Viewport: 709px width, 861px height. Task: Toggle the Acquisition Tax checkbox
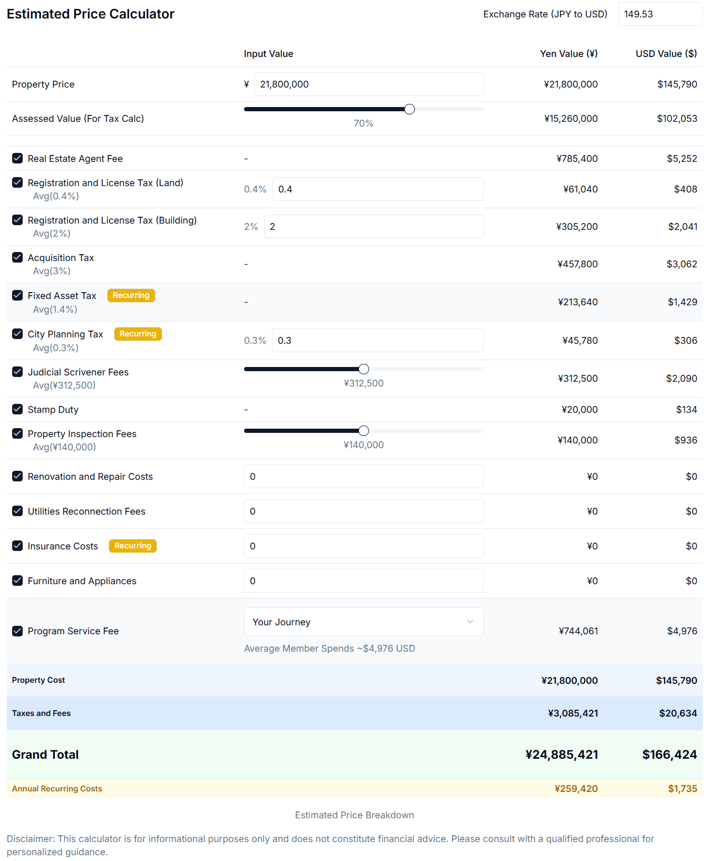click(17, 257)
